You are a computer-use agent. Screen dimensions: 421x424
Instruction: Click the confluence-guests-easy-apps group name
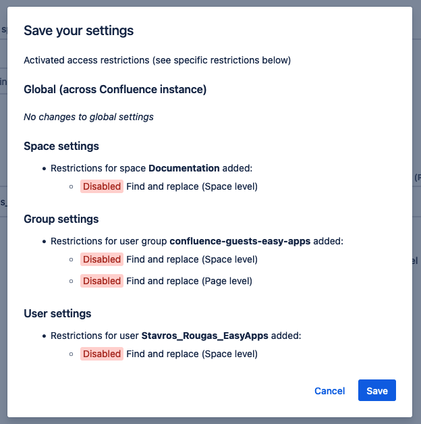point(240,241)
